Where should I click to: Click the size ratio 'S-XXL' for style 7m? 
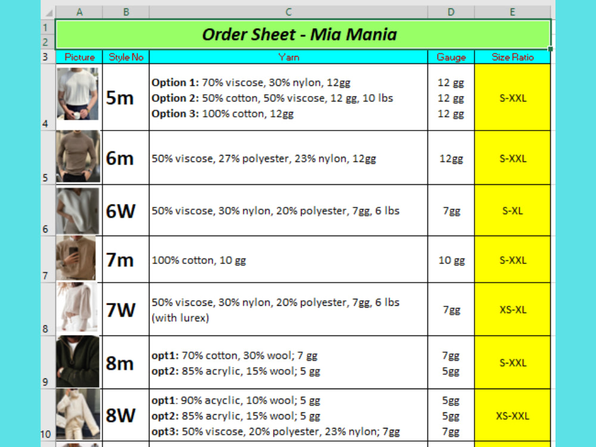(513, 259)
